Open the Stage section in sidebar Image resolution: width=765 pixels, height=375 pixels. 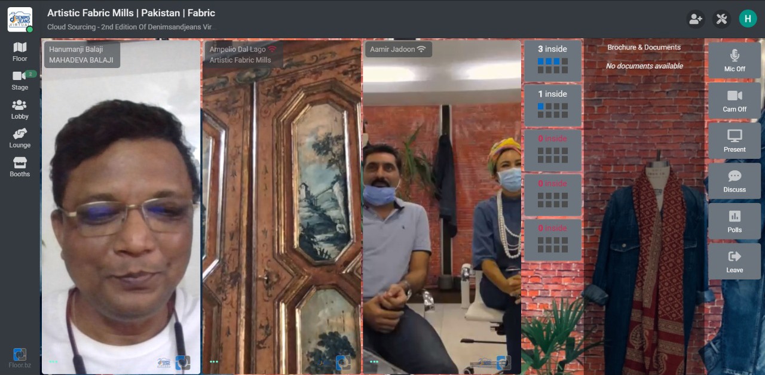(20, 81)
